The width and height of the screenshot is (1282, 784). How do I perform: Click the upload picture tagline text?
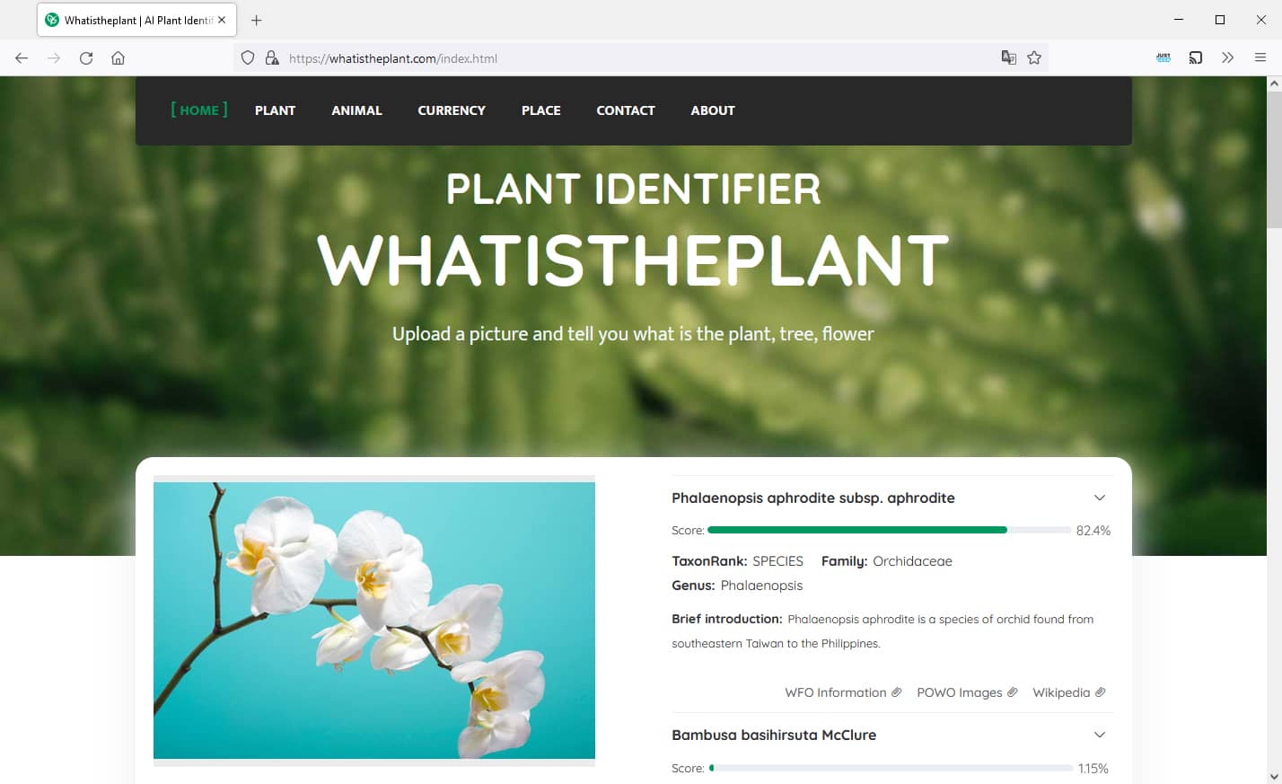pyautogui.click(x=633, y=334)
